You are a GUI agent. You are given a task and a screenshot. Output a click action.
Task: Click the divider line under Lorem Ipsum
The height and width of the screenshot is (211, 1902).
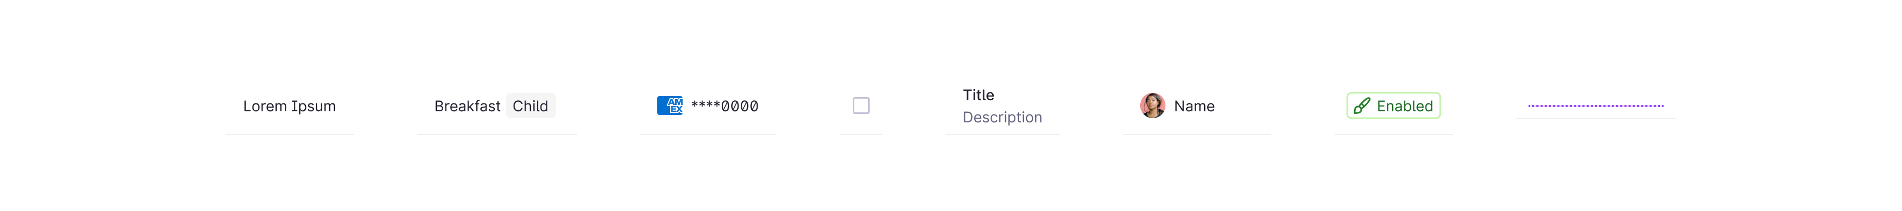click(290, 135)
